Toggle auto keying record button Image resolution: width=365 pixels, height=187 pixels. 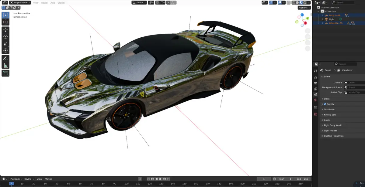pyautogui.click(x=140, y=179)
